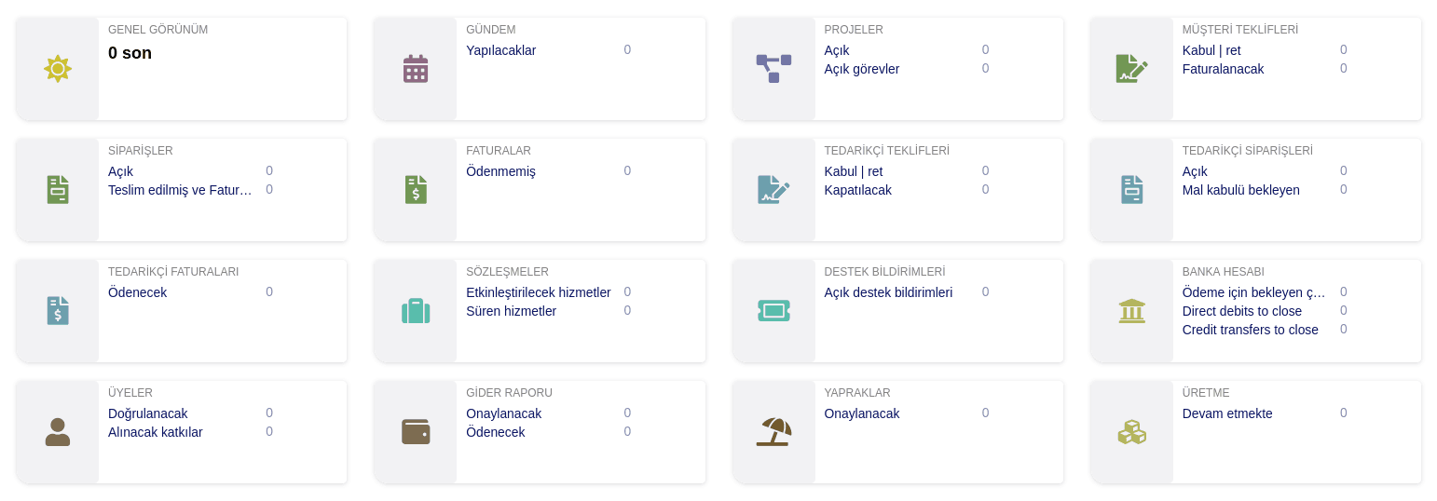
Task: Select the bank building icon for Banka Hesabı
Action: 1132,311
